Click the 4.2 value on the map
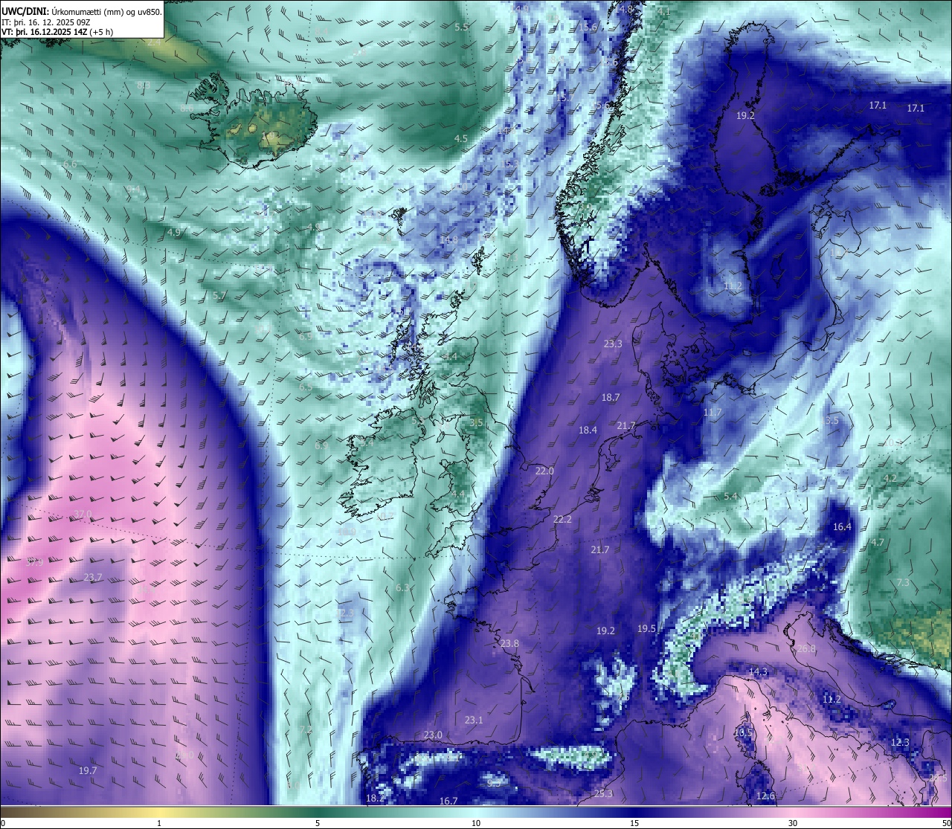 click(x=890, y=478)
